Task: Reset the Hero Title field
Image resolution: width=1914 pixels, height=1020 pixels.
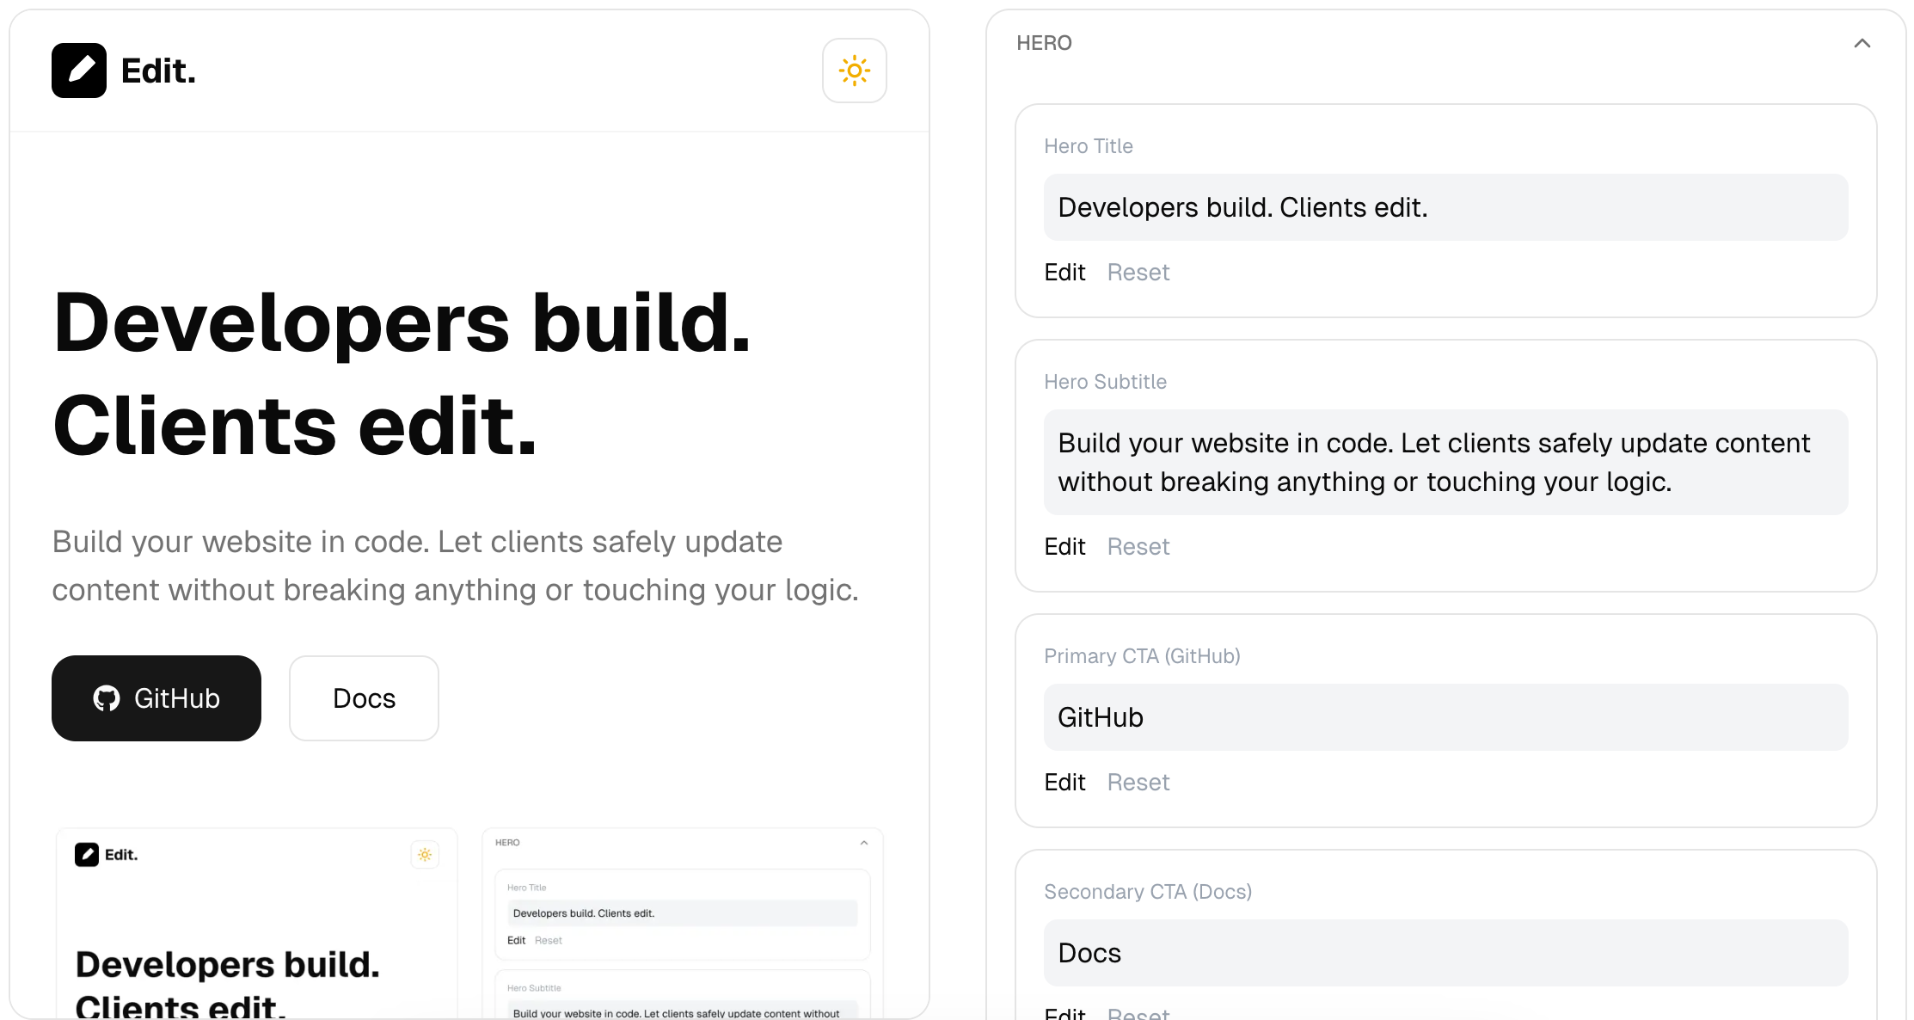Action: (x=1138, y=273)
